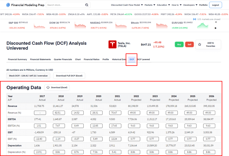Select the DCF tab
This screenshot has width=229, height=156.
(132, 59)
